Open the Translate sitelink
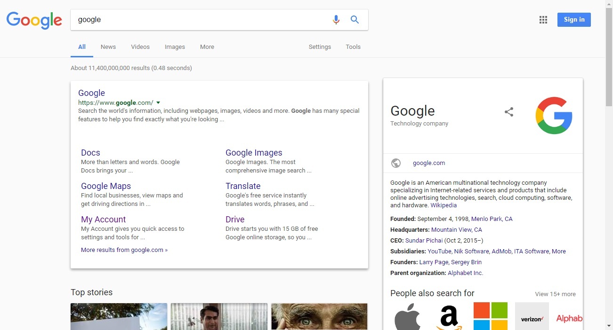 coord(243,186)
